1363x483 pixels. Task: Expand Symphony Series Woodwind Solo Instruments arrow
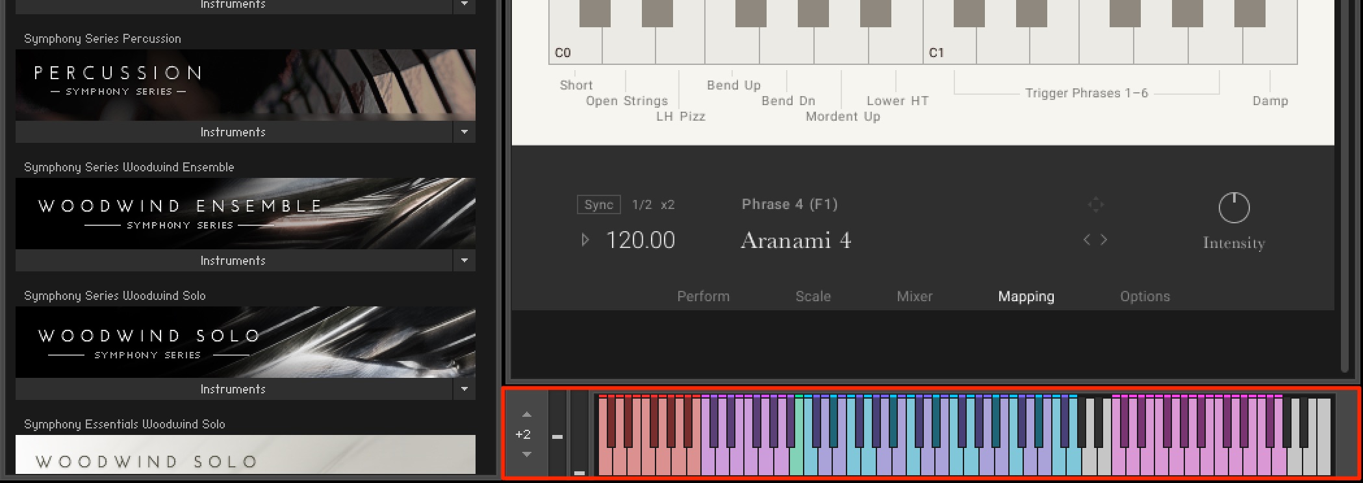tap(464, 389)
